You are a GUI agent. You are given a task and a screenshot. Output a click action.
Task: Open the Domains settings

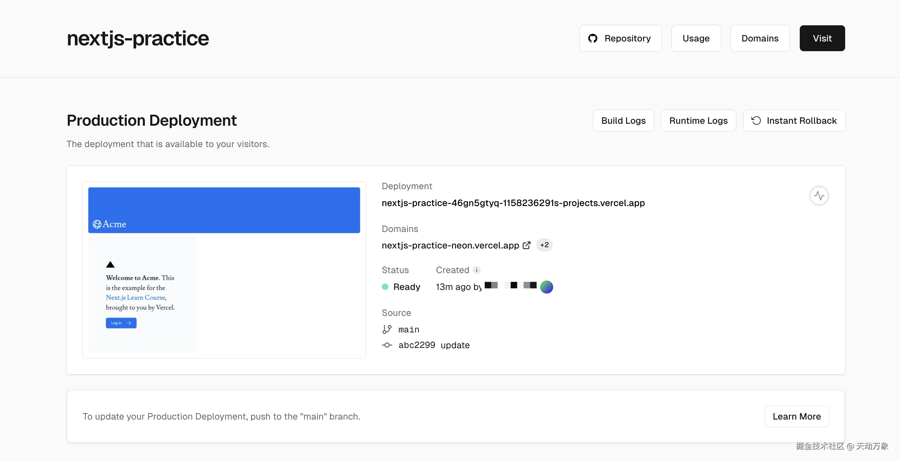760,38
